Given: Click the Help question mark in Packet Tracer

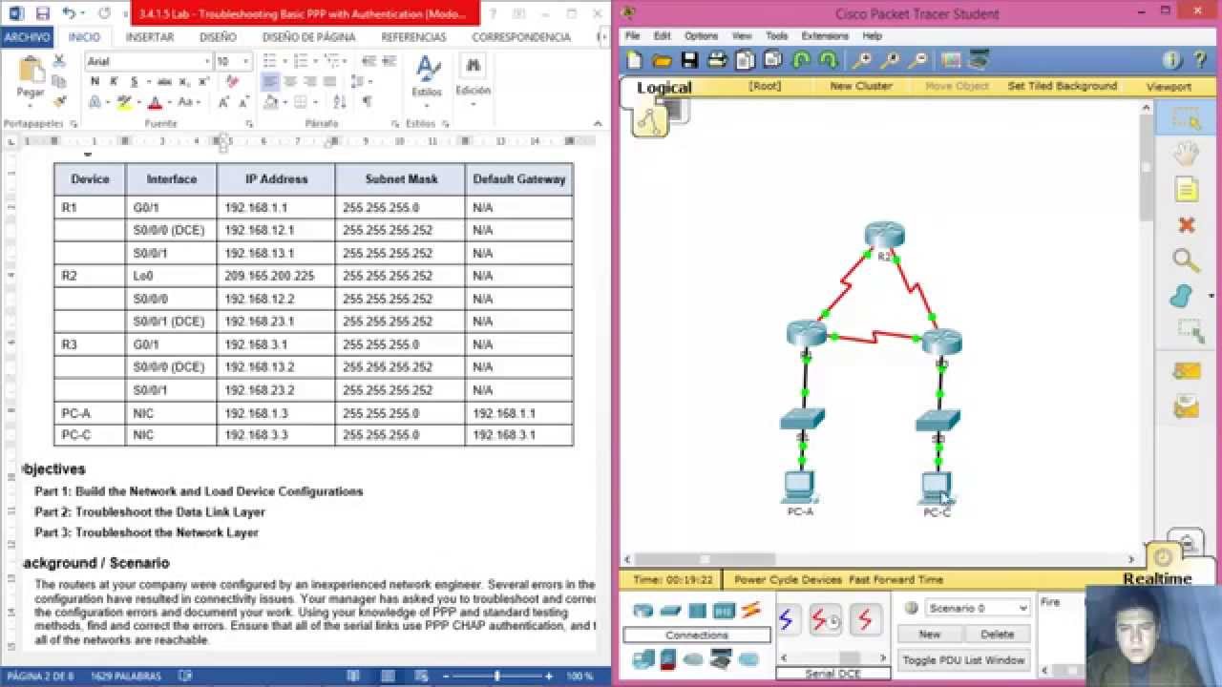Looking at the screenshot, I should tap(1200, 60).
